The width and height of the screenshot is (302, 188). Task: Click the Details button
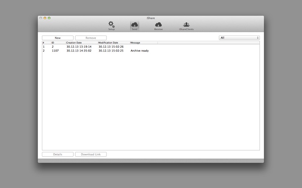(58, 154)
